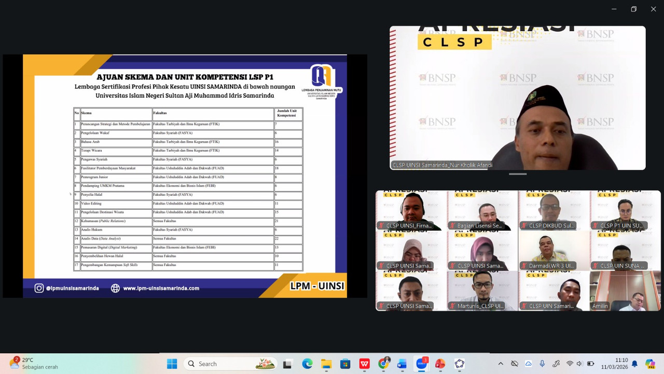Click the crossed-out sync tray icon

[515, 364]
